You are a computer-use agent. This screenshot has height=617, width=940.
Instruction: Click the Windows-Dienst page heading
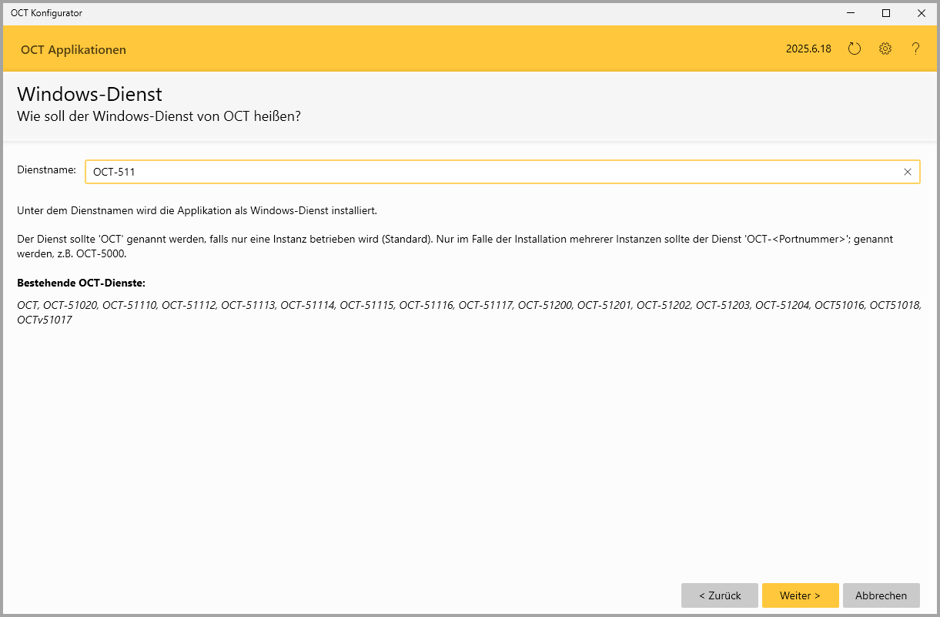89,95
